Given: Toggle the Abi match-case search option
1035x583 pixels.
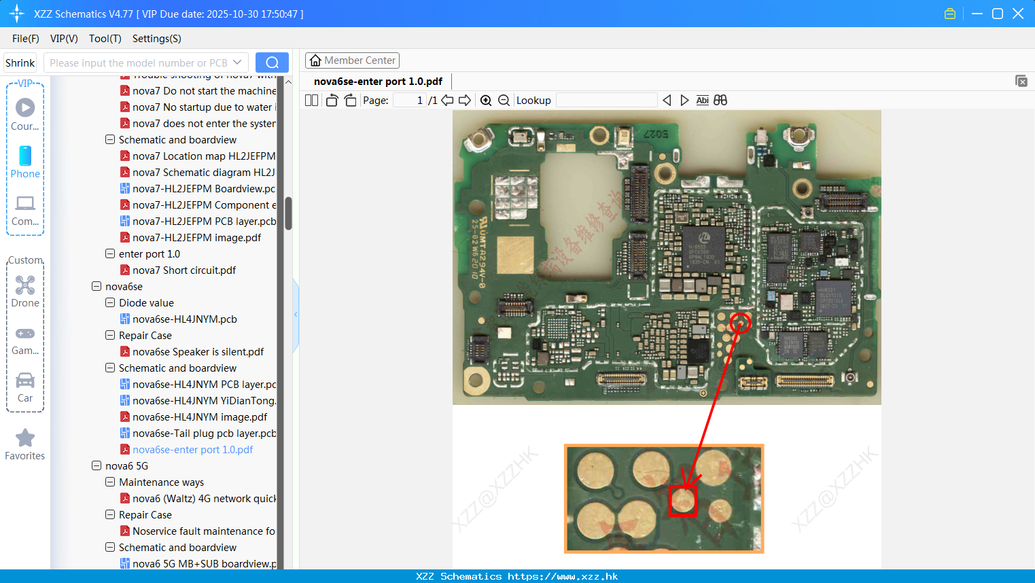Looking at the screenshot, I should 702,100.
